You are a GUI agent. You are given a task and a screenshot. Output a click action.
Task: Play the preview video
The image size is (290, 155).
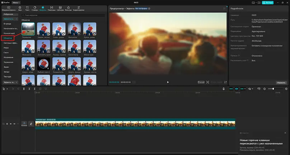click(x=168, y=82)
